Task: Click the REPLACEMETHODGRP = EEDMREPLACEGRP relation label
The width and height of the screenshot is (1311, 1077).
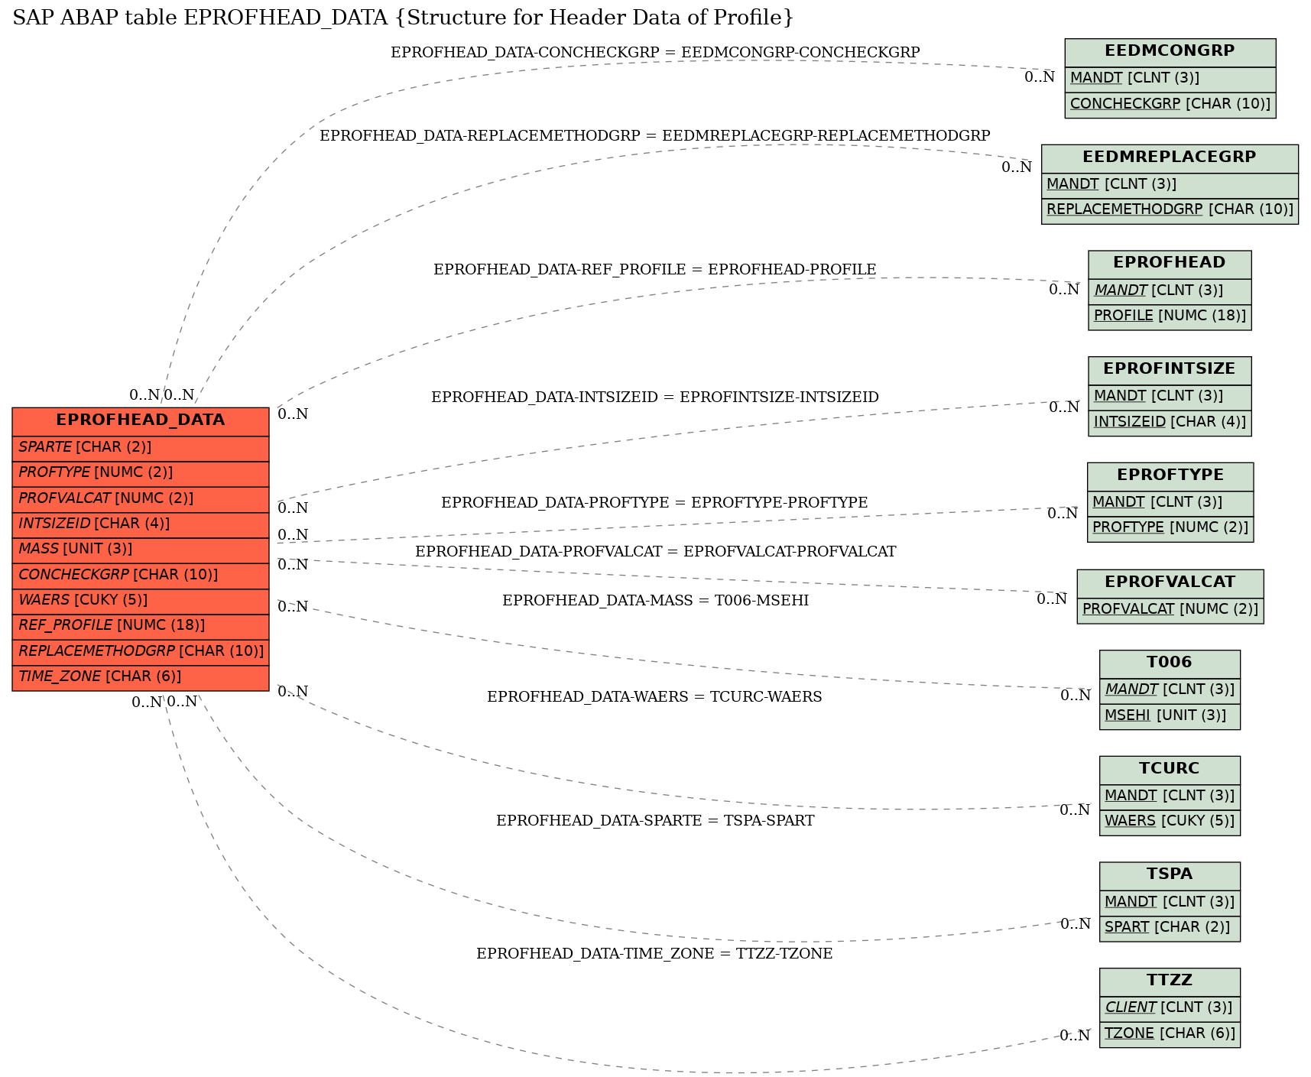Action: tap(655, 136)
